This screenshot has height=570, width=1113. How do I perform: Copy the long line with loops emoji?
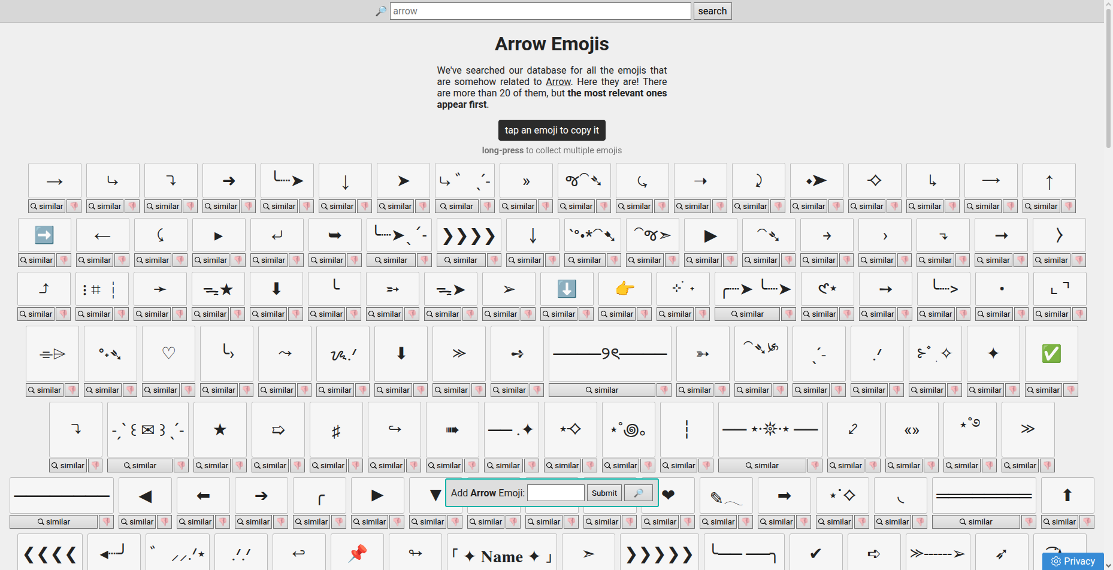coord(610,353)
